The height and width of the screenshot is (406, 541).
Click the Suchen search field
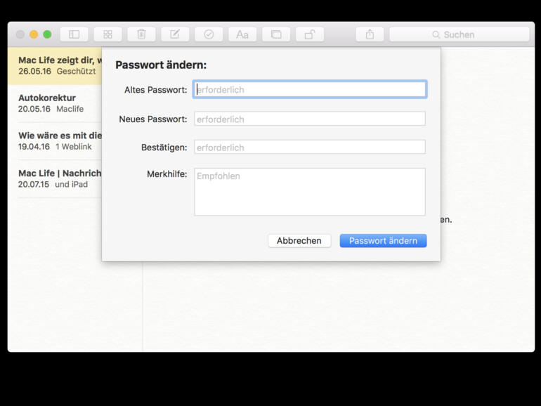point(459,34)
